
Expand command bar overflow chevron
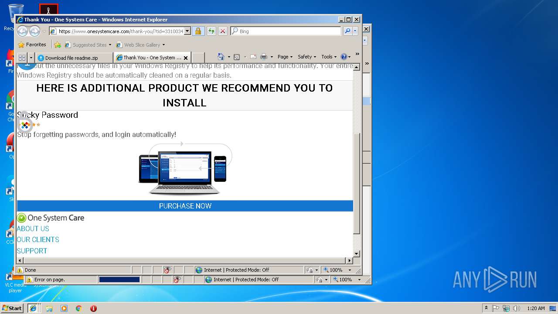[x=357, y=54]
